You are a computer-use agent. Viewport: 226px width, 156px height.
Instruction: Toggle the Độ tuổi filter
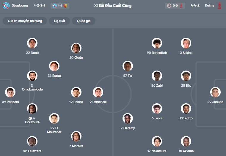[x=59, y=21]
